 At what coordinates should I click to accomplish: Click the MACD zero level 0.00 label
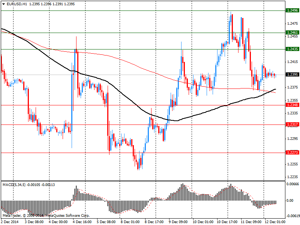[290, 201]
